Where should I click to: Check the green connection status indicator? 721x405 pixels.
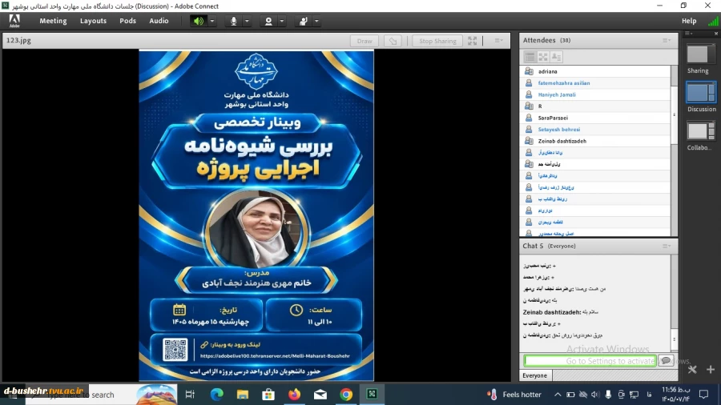click(x=713, y=21)
